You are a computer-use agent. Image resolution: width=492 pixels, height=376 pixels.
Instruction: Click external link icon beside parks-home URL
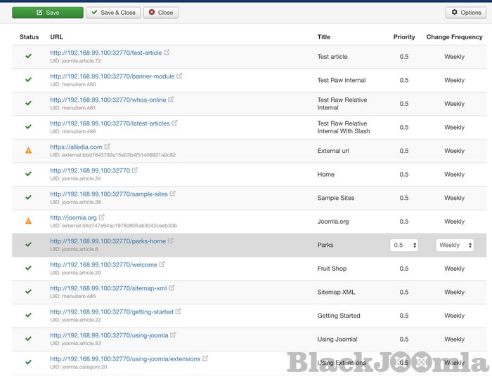(x=171, y=241)
